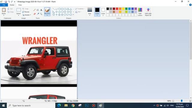The image size is (192, 108).
Task: Open File Explorer from the taskbar
Action: click(66, 105)
